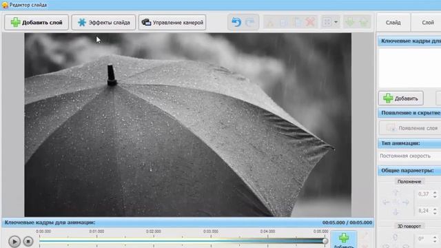Open the dropdown arrow next to alignment icon
Viewport: 441px width, 248px height.
[336, 22]
